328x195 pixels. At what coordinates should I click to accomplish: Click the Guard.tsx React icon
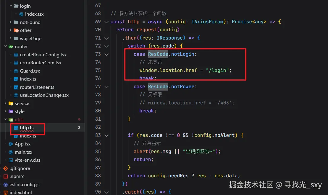16,71
